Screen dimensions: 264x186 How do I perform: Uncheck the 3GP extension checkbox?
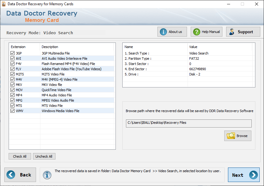[x=12, y=53]
